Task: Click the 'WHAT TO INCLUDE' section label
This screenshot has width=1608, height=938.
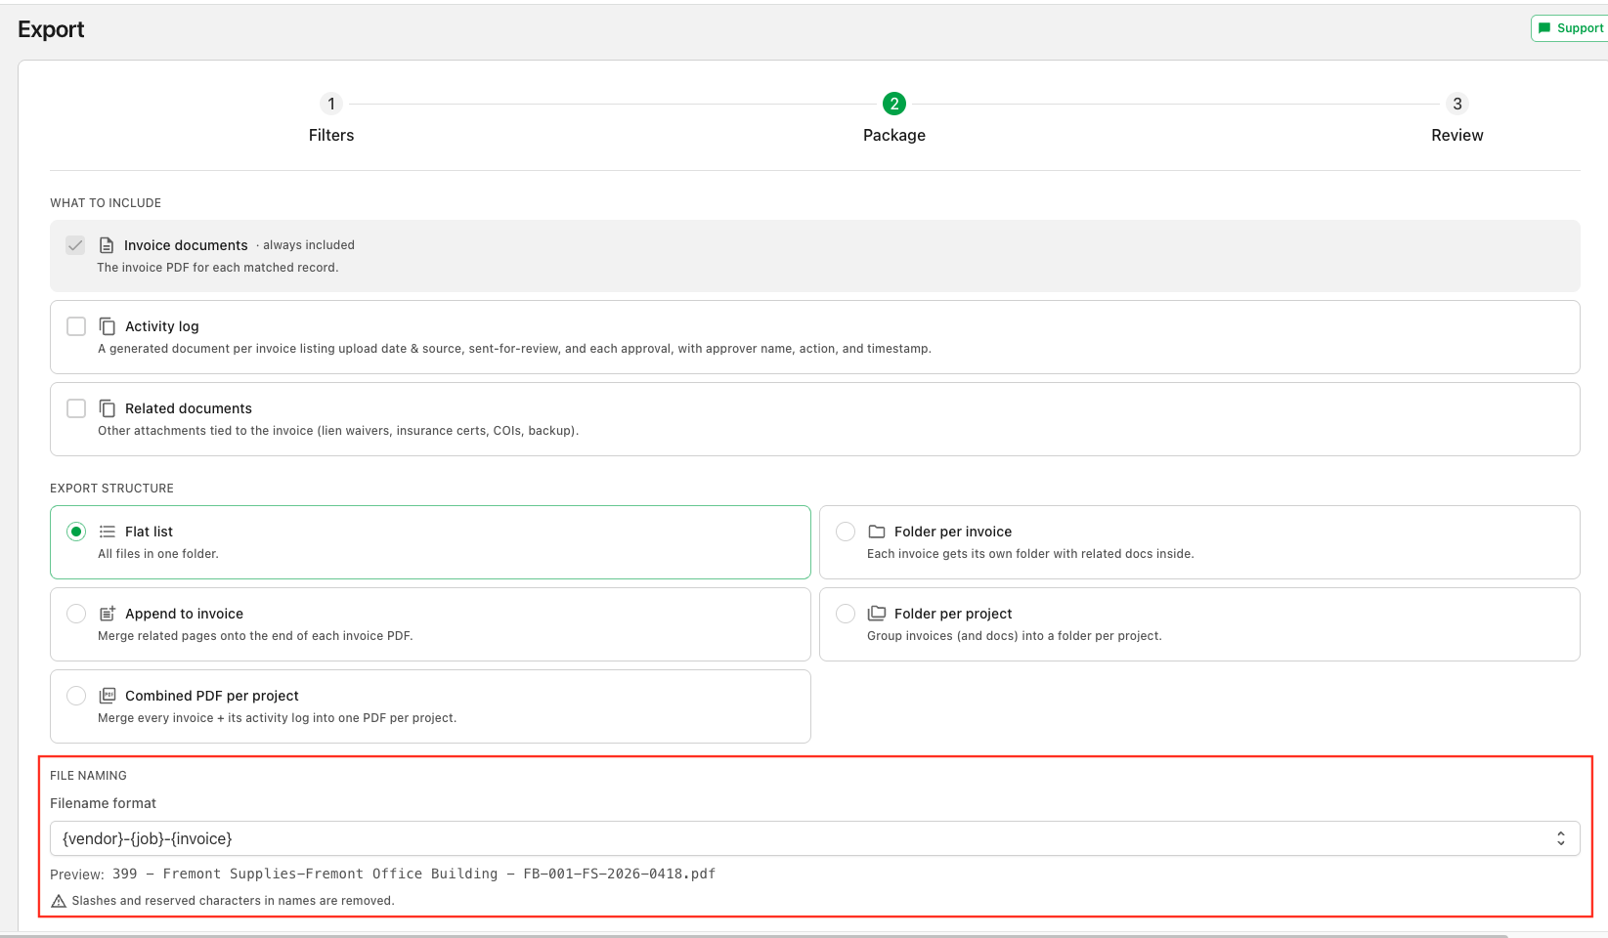Action: pos(106,203)
